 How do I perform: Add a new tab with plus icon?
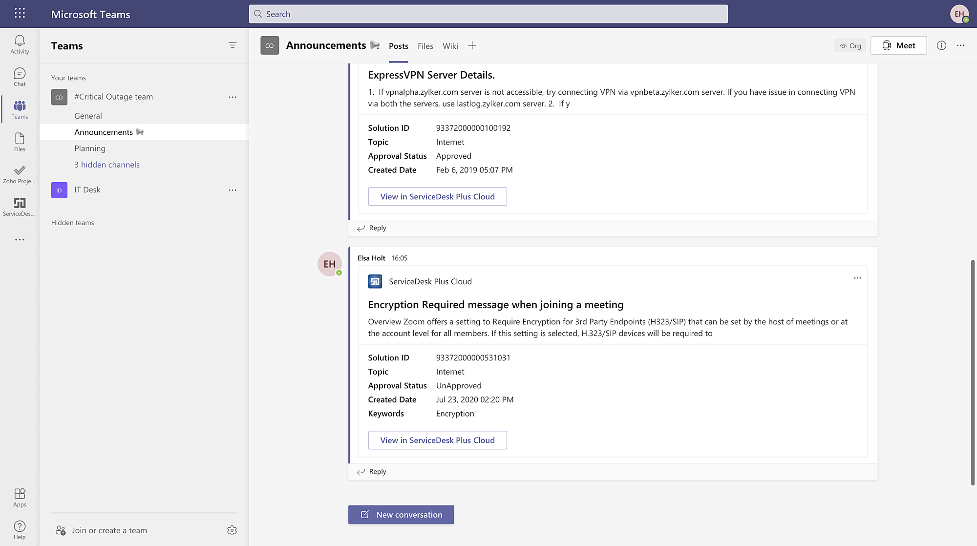tap(472, 45)
